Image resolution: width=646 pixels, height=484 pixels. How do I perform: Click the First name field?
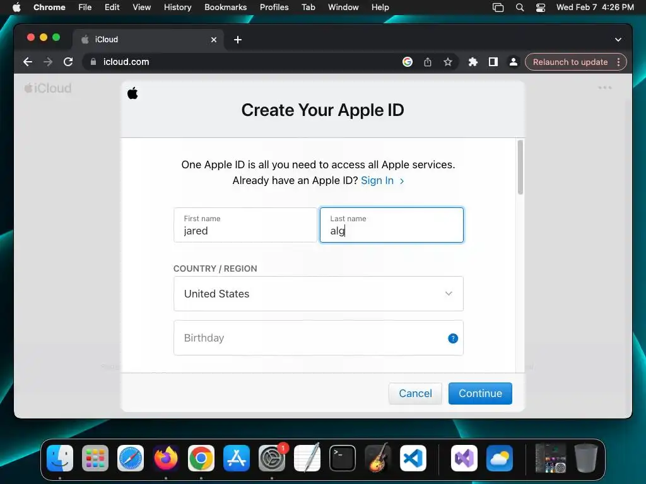pyautogui.click(x=245, y=225)
